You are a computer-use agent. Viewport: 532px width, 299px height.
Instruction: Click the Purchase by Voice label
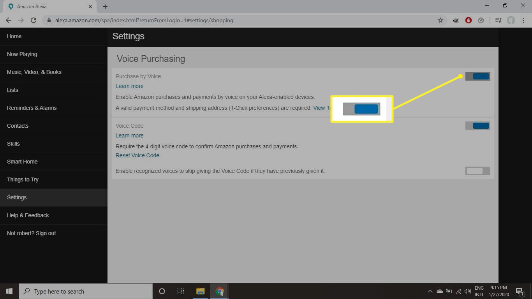pyautogui.click(x=138, y=76)
